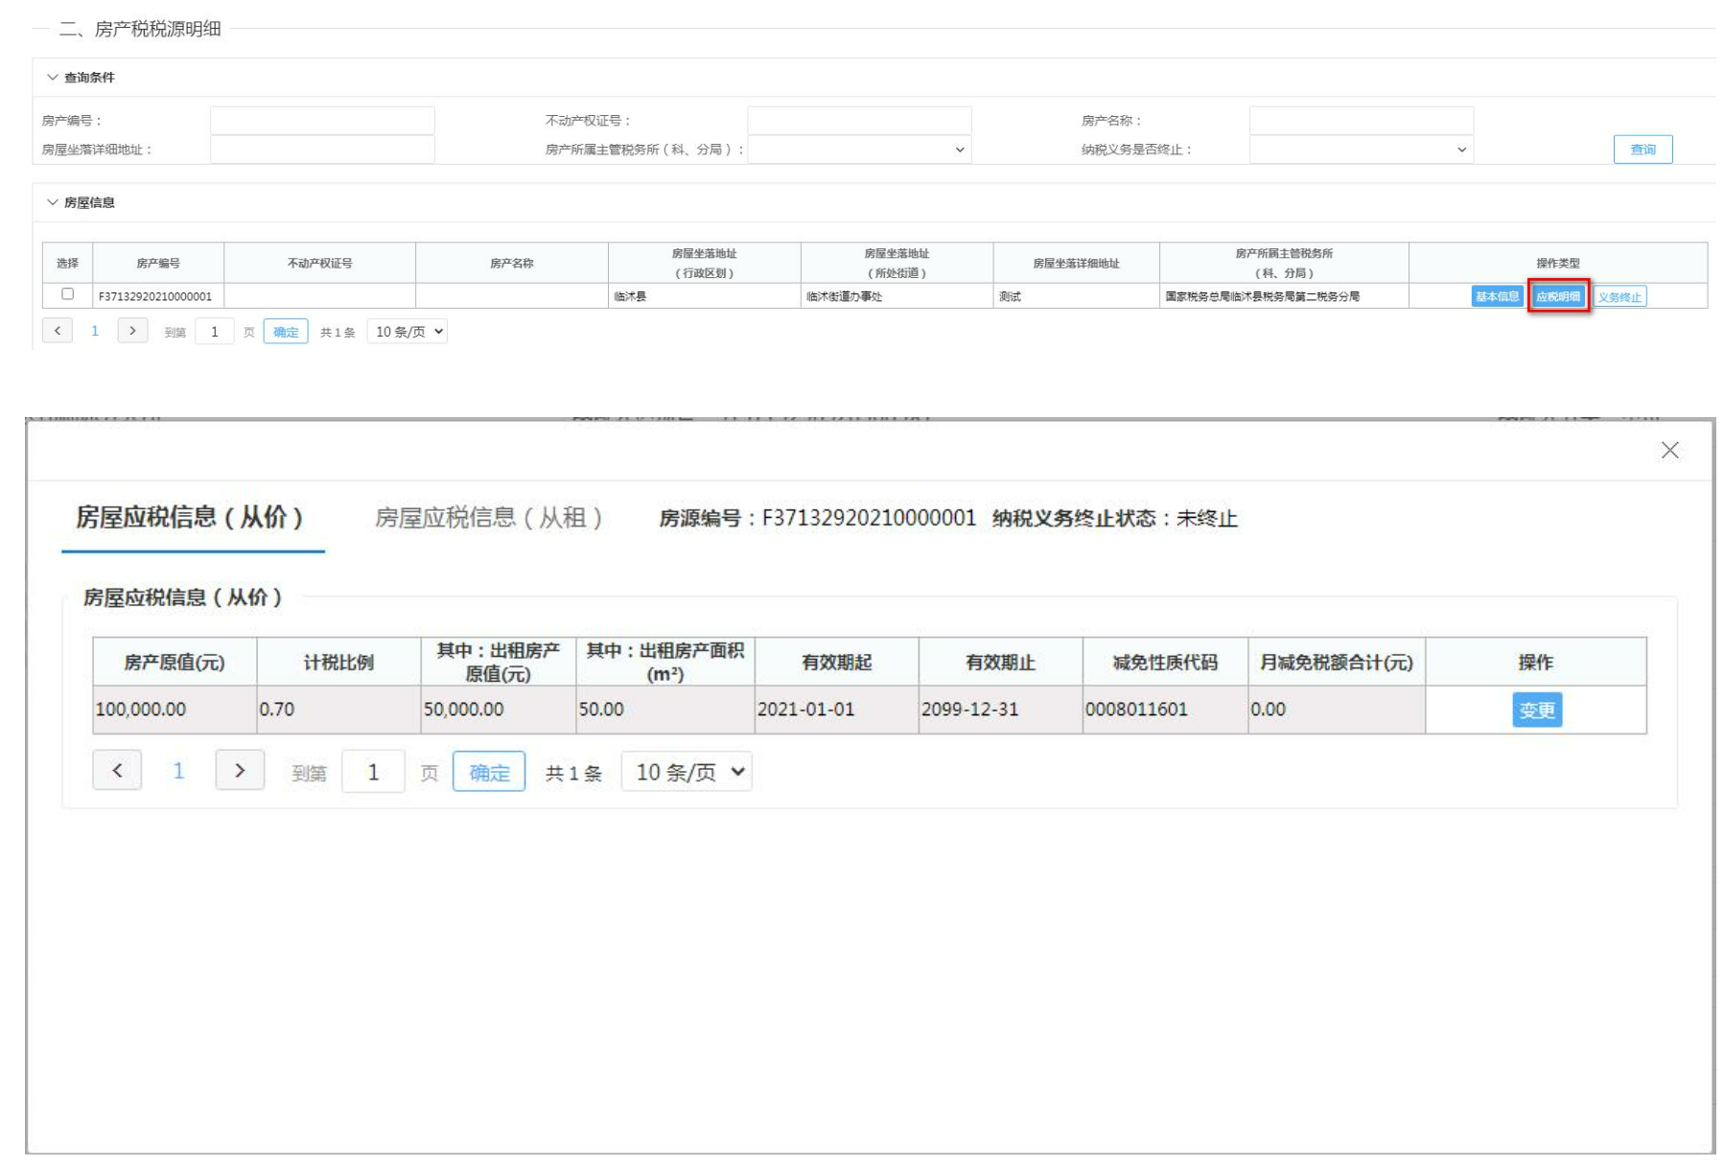Screen dimensions: 1724x1166
Task: Switch to the 房屋应税信息（从租）tab
Action: (x=489, y=518)
